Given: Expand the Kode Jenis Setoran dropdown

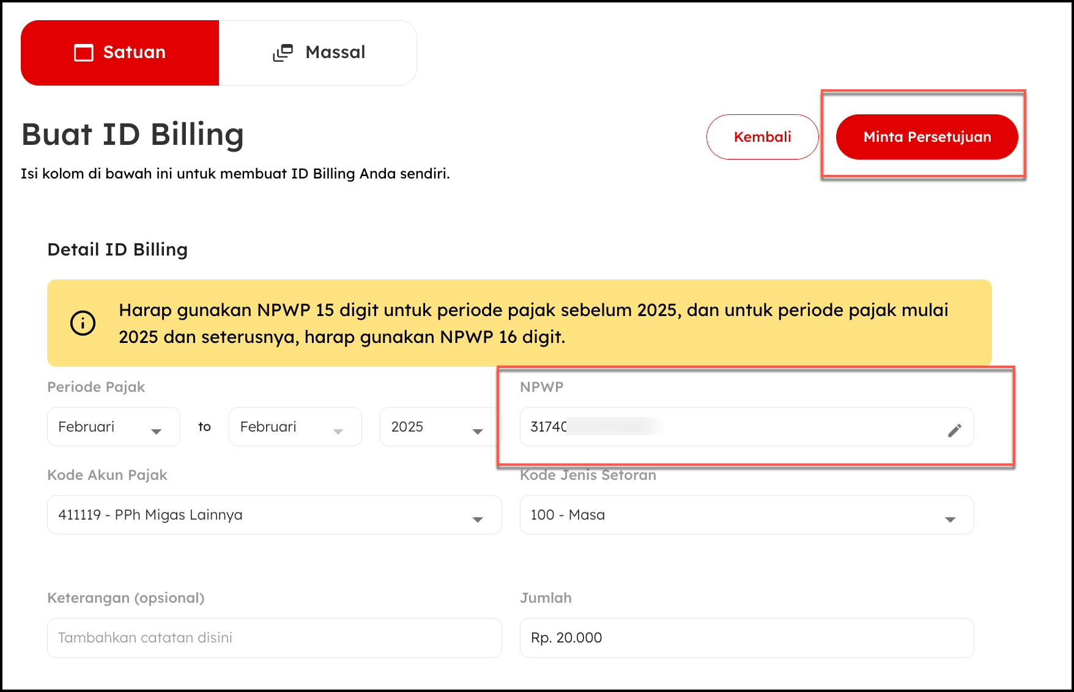Looking at the screenshot, I should click(746, 515).
